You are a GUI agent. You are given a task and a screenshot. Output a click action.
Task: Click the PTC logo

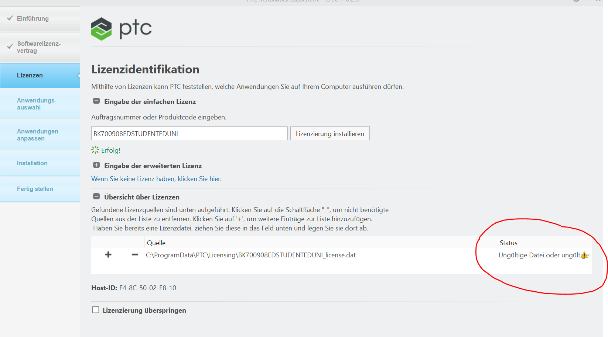tap(121, 28)
